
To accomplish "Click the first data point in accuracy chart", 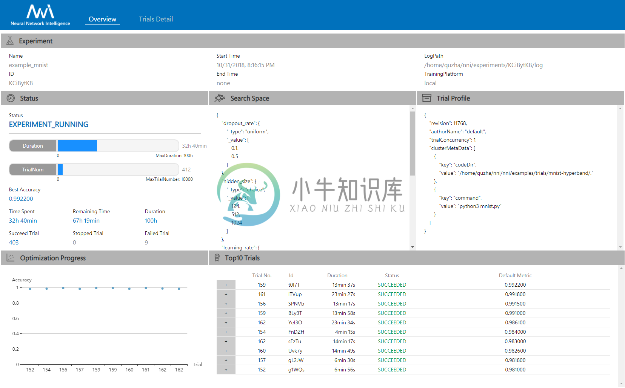I will coord(30,289).
